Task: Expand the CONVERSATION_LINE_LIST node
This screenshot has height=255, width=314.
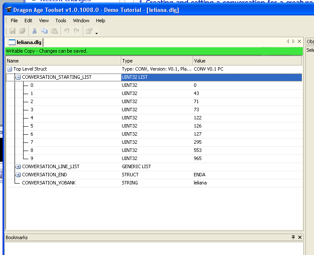Action: coord(18,166)
